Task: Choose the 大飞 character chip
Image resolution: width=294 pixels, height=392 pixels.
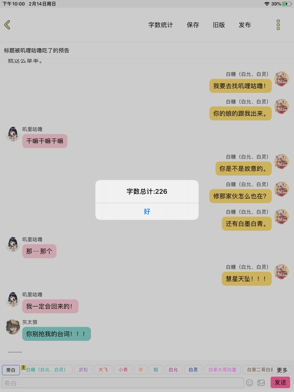Action: click(103, 369)
